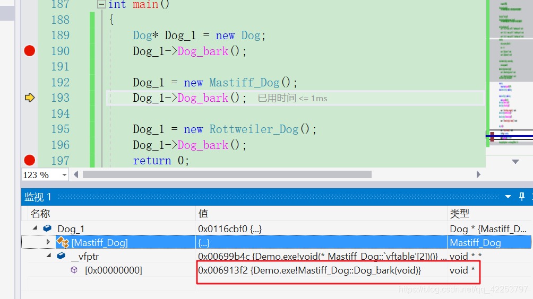Screen dimensions: 533x299
Task: Click the new keyword on line 189
Action: tap(225, 36)
